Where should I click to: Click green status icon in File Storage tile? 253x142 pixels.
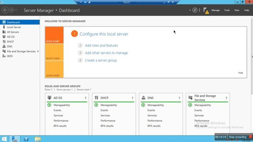(x=190, y=105)
